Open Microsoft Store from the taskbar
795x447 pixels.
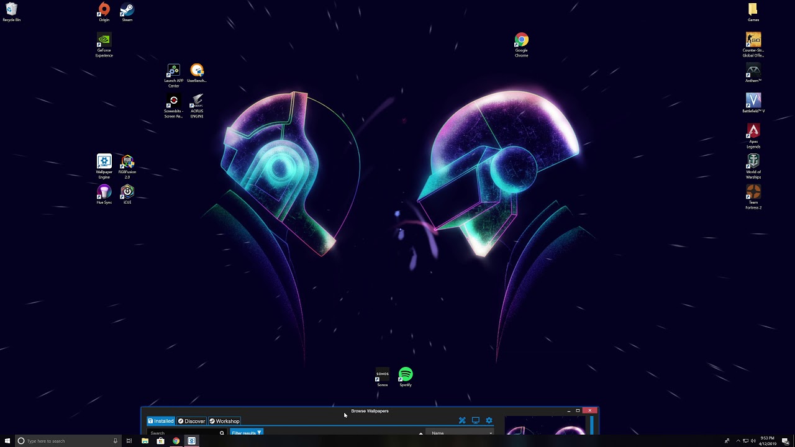(160, 441)
